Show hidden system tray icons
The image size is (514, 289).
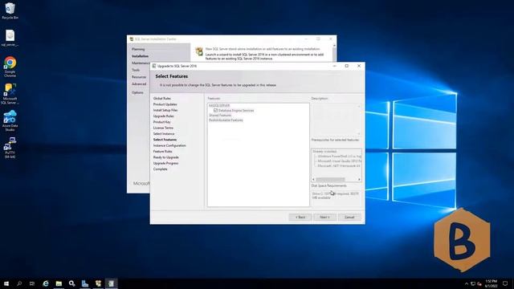point(467,283)
